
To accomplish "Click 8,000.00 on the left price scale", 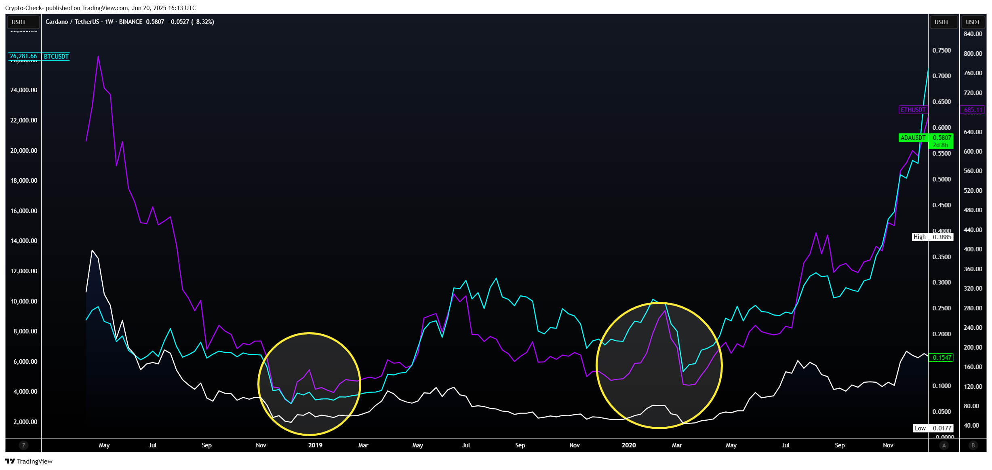I will point(25,331).
